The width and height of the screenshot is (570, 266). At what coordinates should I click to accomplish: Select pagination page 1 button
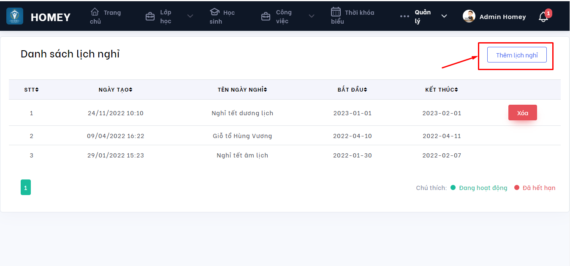[x=26, y=187]
